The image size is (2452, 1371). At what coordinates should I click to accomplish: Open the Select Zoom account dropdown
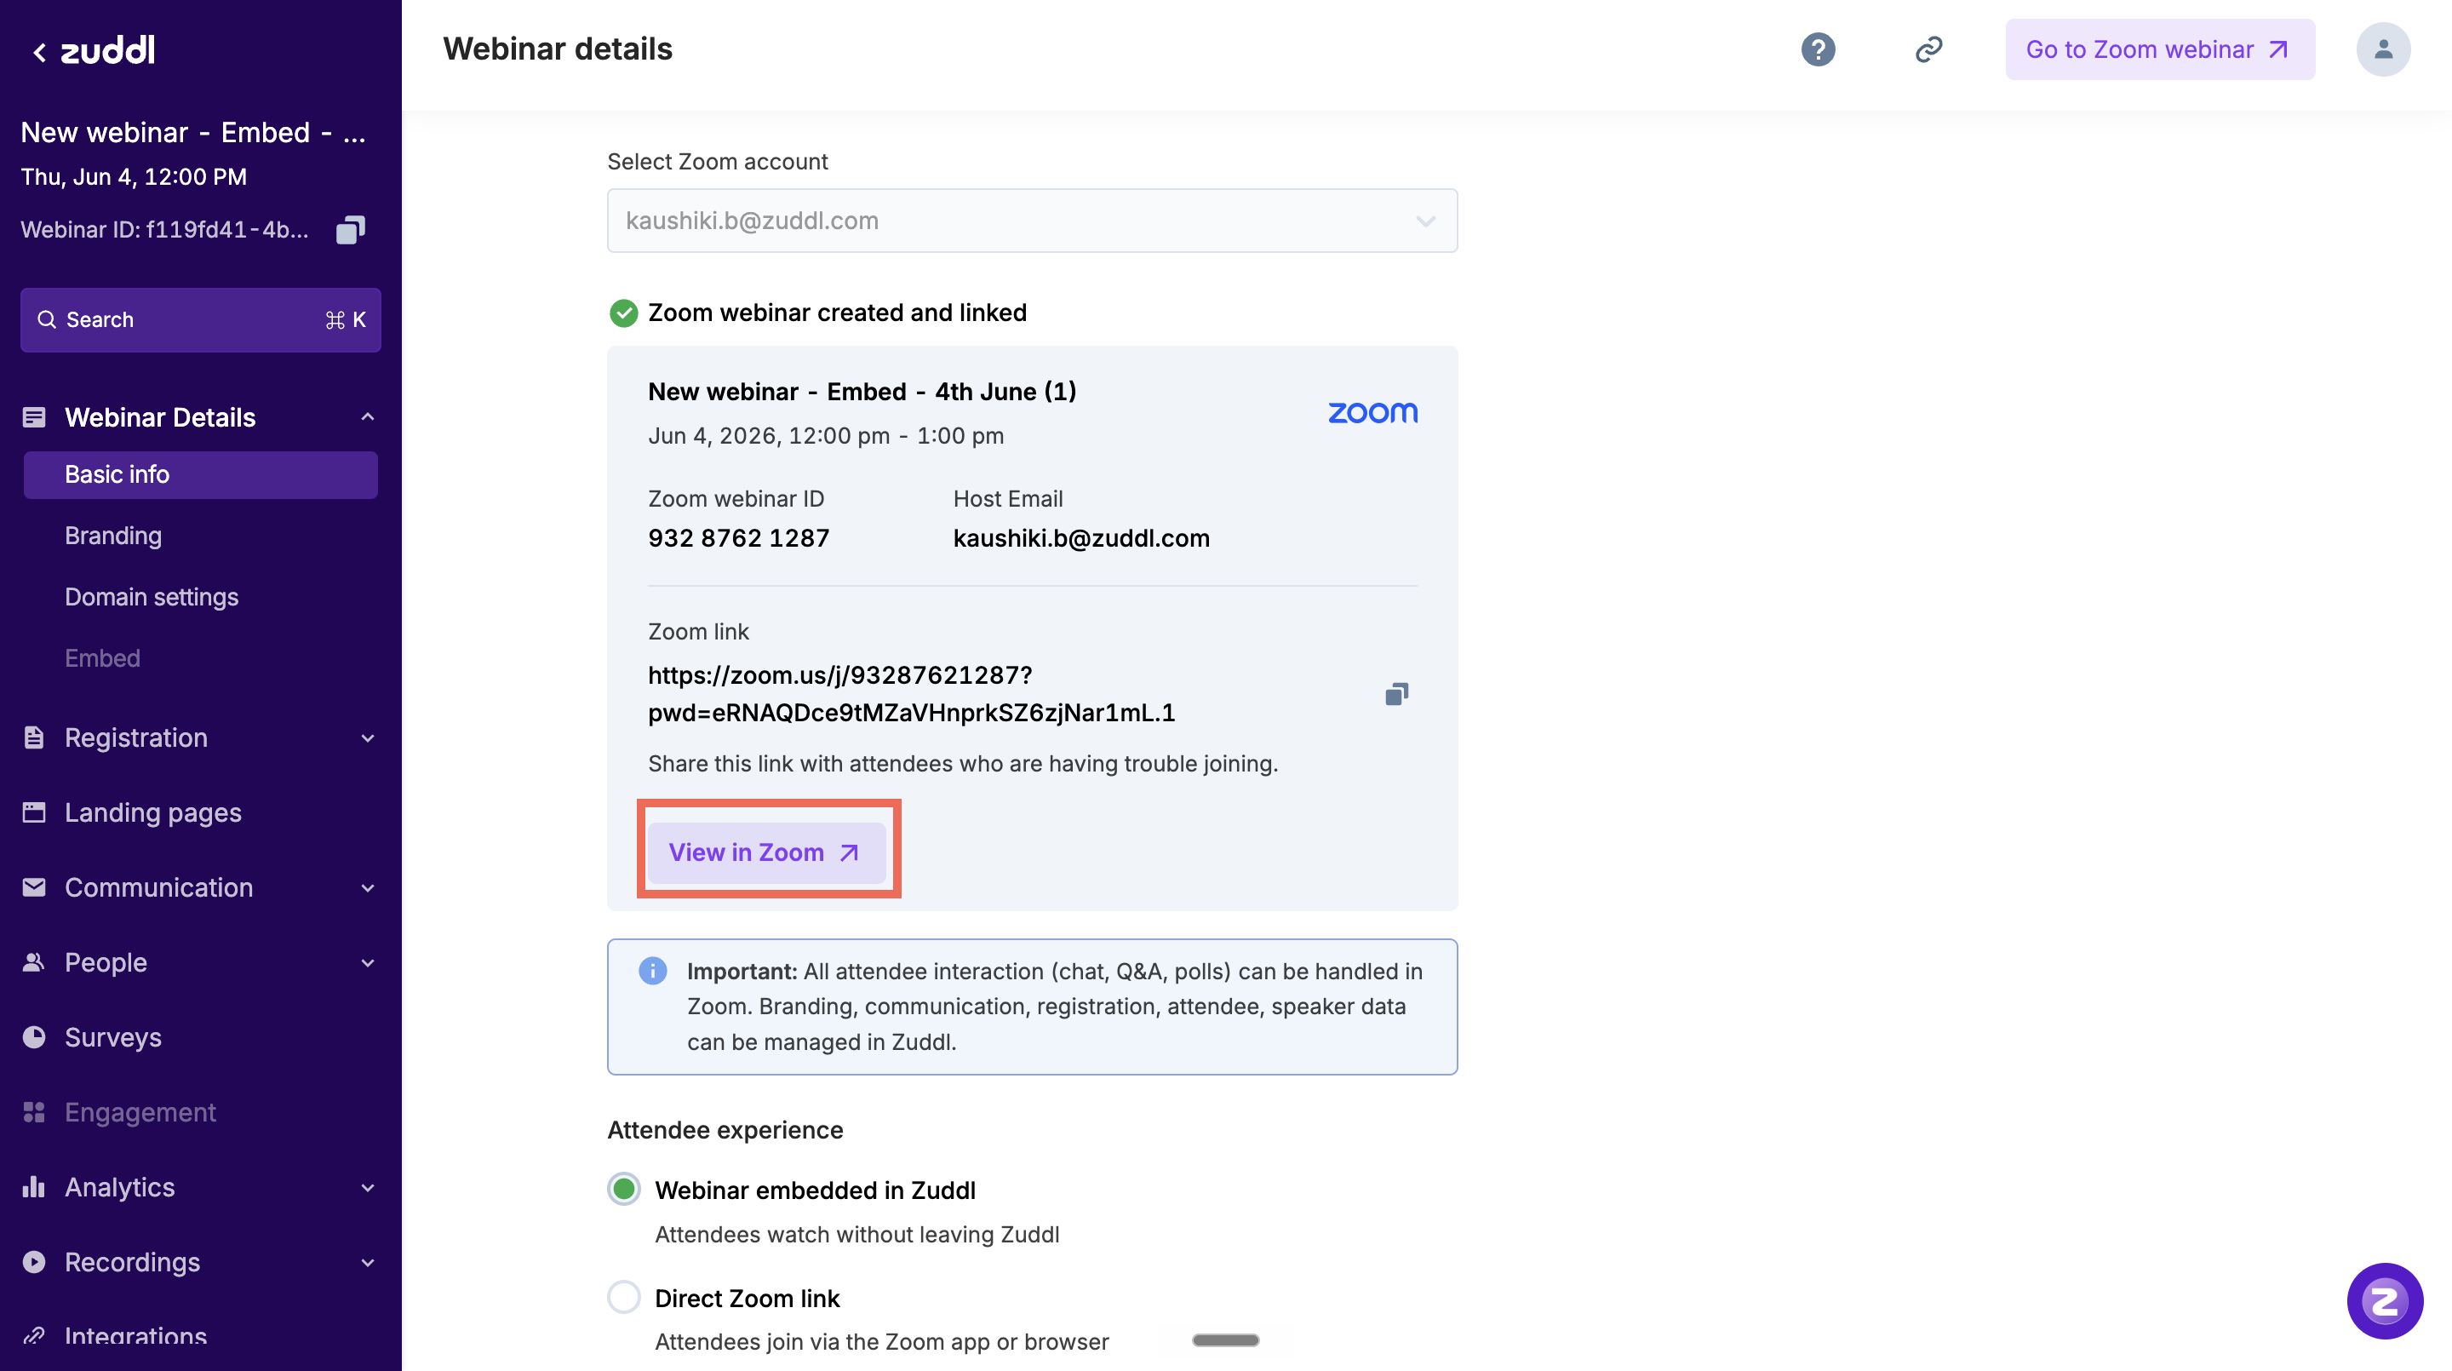click(1032, 221)
